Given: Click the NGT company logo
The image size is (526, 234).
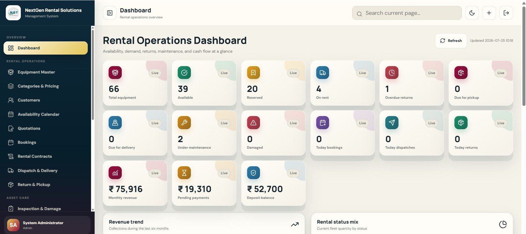Looking at the screenshot, I should (x=13, y=13).
